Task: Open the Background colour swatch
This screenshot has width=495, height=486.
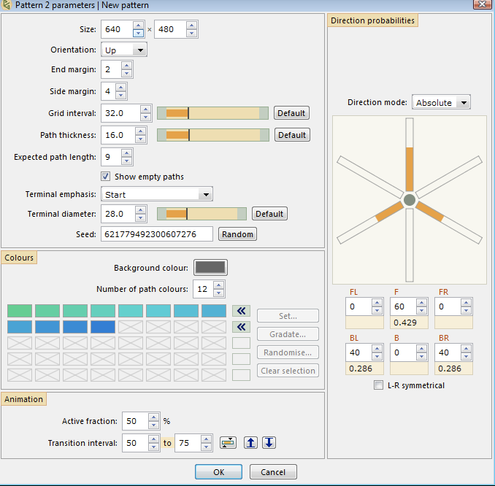Action: [x=210, y=268]
